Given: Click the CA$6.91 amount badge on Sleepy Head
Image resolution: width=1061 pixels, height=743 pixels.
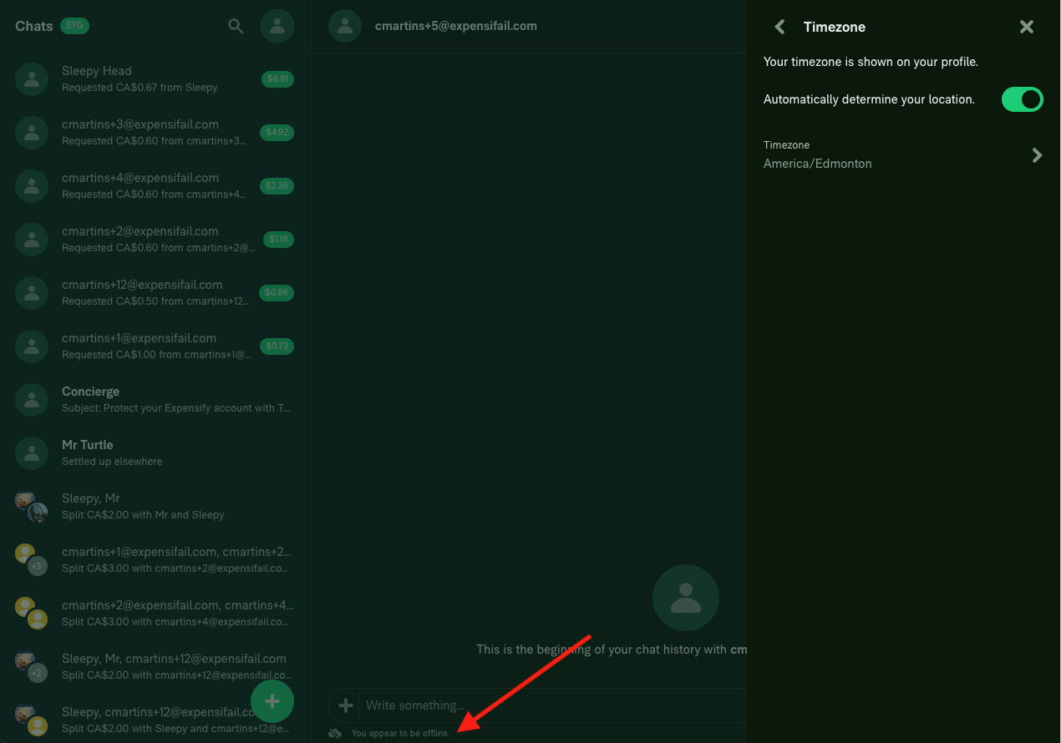Looking at the screenshot, I should (x=277, y=78).
